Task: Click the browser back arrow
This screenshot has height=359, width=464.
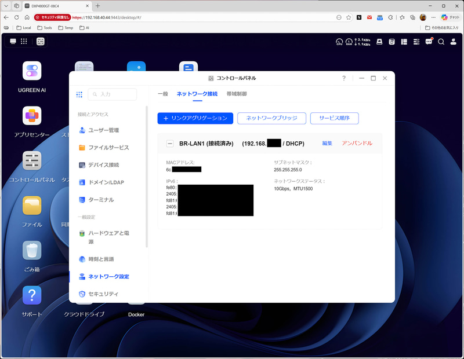Action: [x=6, y=17]
